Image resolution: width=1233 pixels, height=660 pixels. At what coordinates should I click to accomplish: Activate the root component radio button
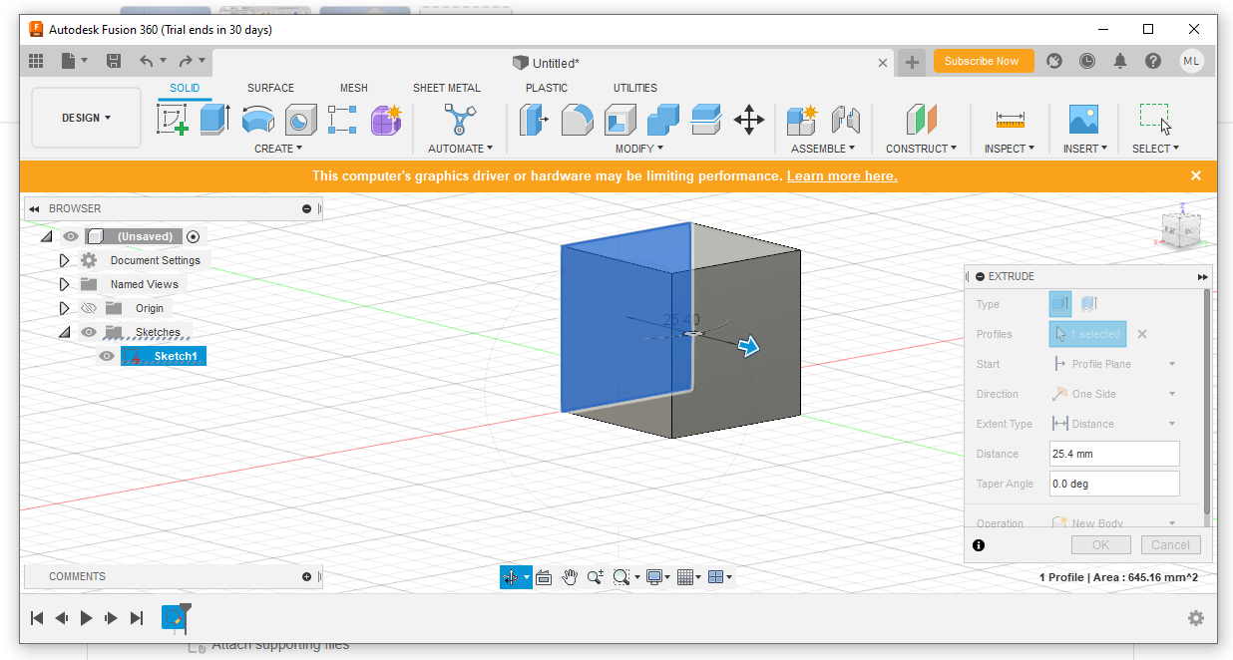pyautogui.click(x=193, y=236)
